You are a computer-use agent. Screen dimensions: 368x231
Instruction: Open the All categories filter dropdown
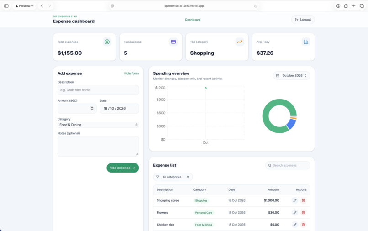point(173,177)
